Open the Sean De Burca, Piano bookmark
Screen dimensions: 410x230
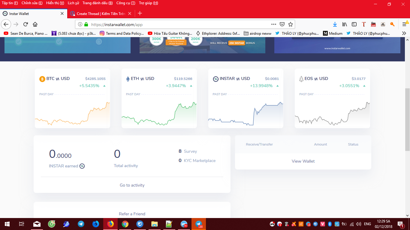point(26,33)
